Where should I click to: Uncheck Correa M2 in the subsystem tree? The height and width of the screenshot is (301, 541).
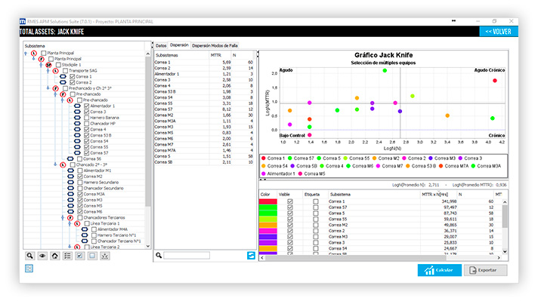click(79, 177)
